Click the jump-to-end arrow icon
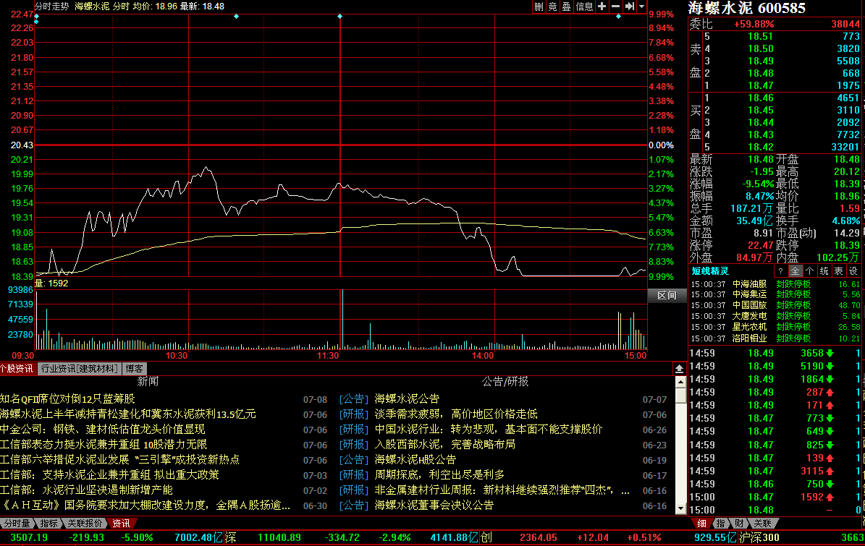 coord(630,7)
